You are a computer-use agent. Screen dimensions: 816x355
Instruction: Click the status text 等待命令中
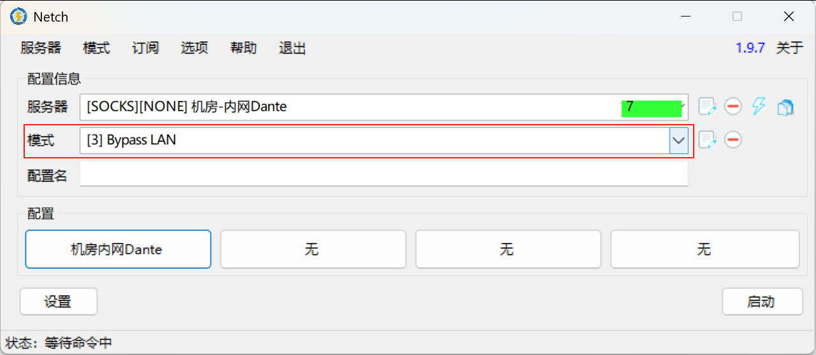tap(78, 344)
